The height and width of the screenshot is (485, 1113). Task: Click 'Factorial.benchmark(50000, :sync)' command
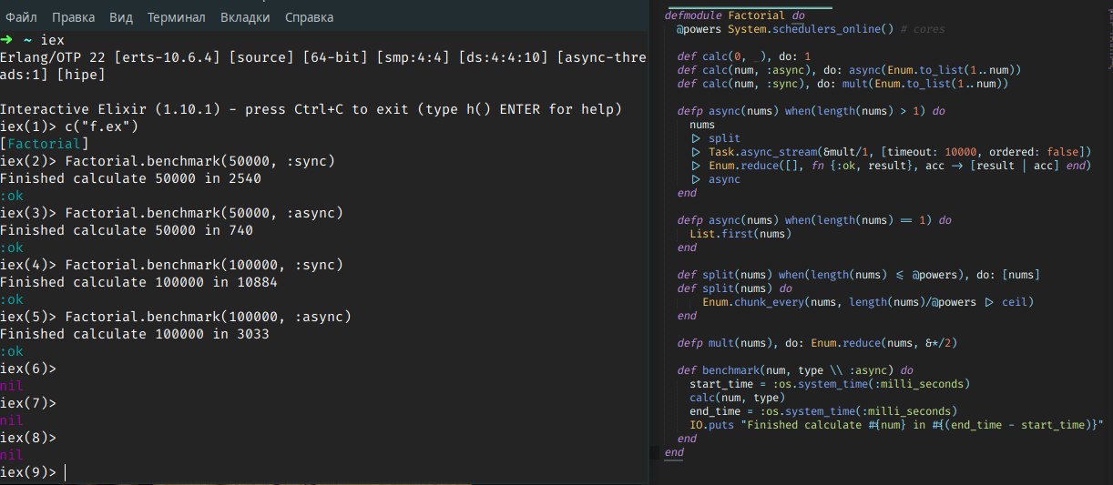pyautogui.click(x=200, y=161)
